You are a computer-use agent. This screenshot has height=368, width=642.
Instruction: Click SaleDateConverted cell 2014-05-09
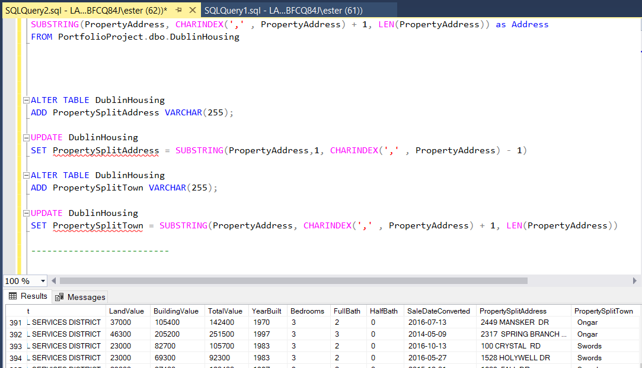(x=440, y=334)
